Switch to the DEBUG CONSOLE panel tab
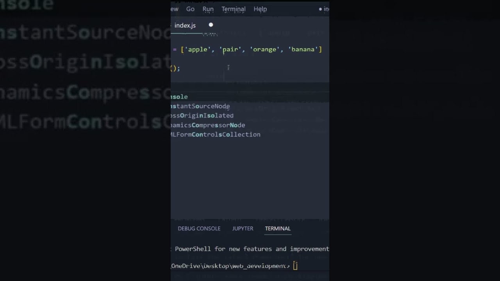500x281 pixels. click(x=199, y=228)
